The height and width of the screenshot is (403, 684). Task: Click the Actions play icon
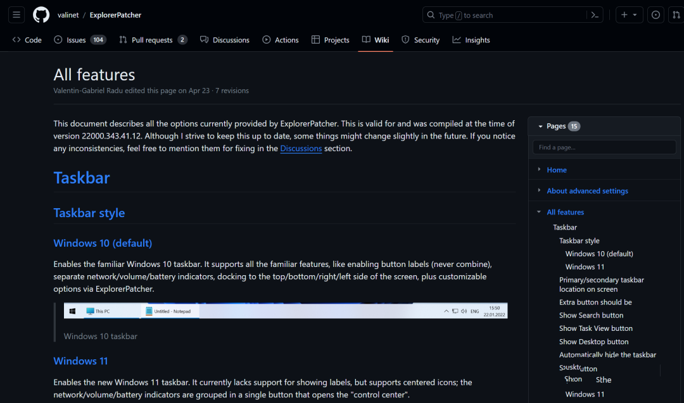[x=266, y=40]
